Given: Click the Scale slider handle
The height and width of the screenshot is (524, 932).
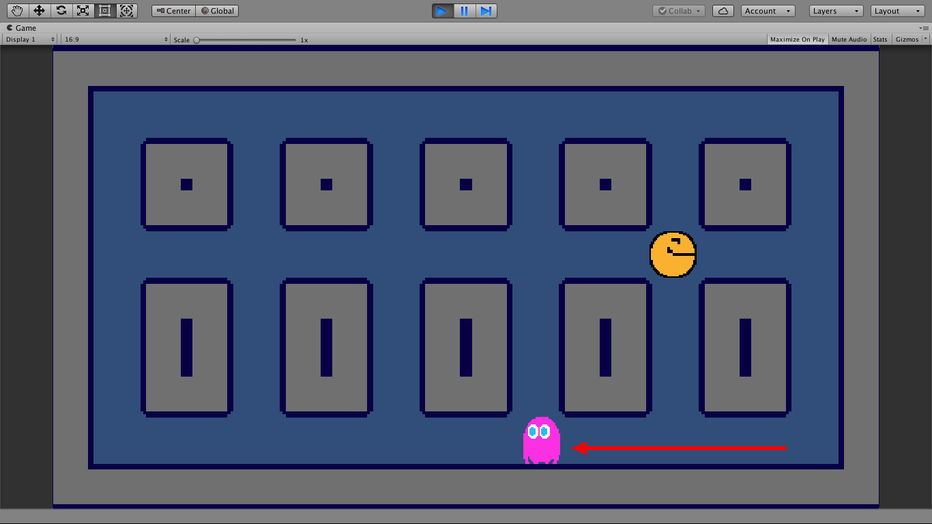Looking at the screenshot, I should (x=196, y=40).
